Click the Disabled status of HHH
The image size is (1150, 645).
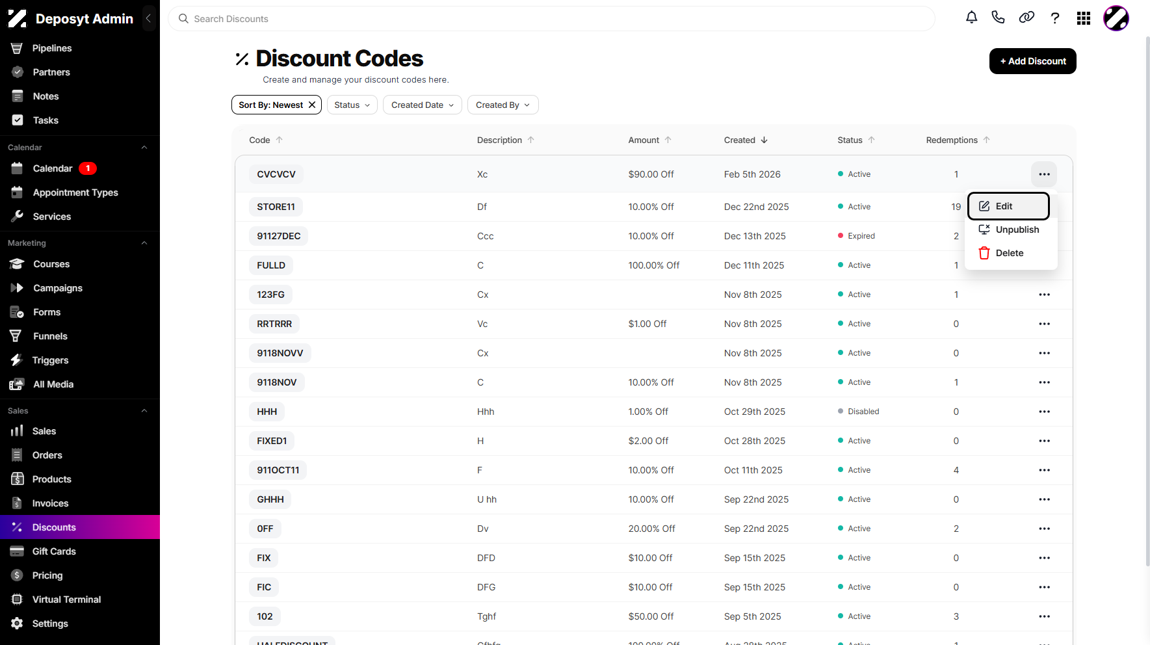click(x=858, y=412)
